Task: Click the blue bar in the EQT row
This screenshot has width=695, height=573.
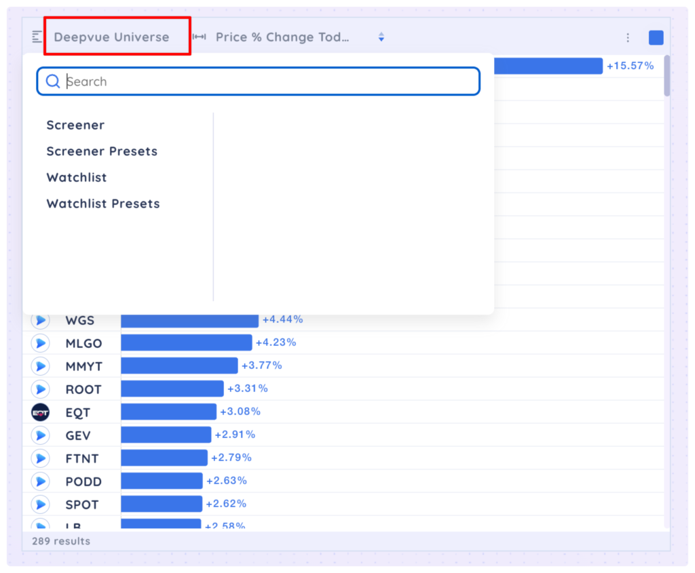Action: (168, 412)
